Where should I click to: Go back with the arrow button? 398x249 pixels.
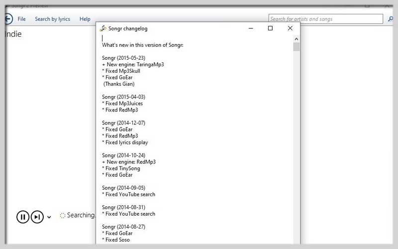pos(8,19)
